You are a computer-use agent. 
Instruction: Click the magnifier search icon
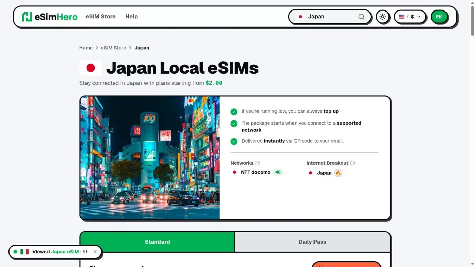(x=361, y=17)
